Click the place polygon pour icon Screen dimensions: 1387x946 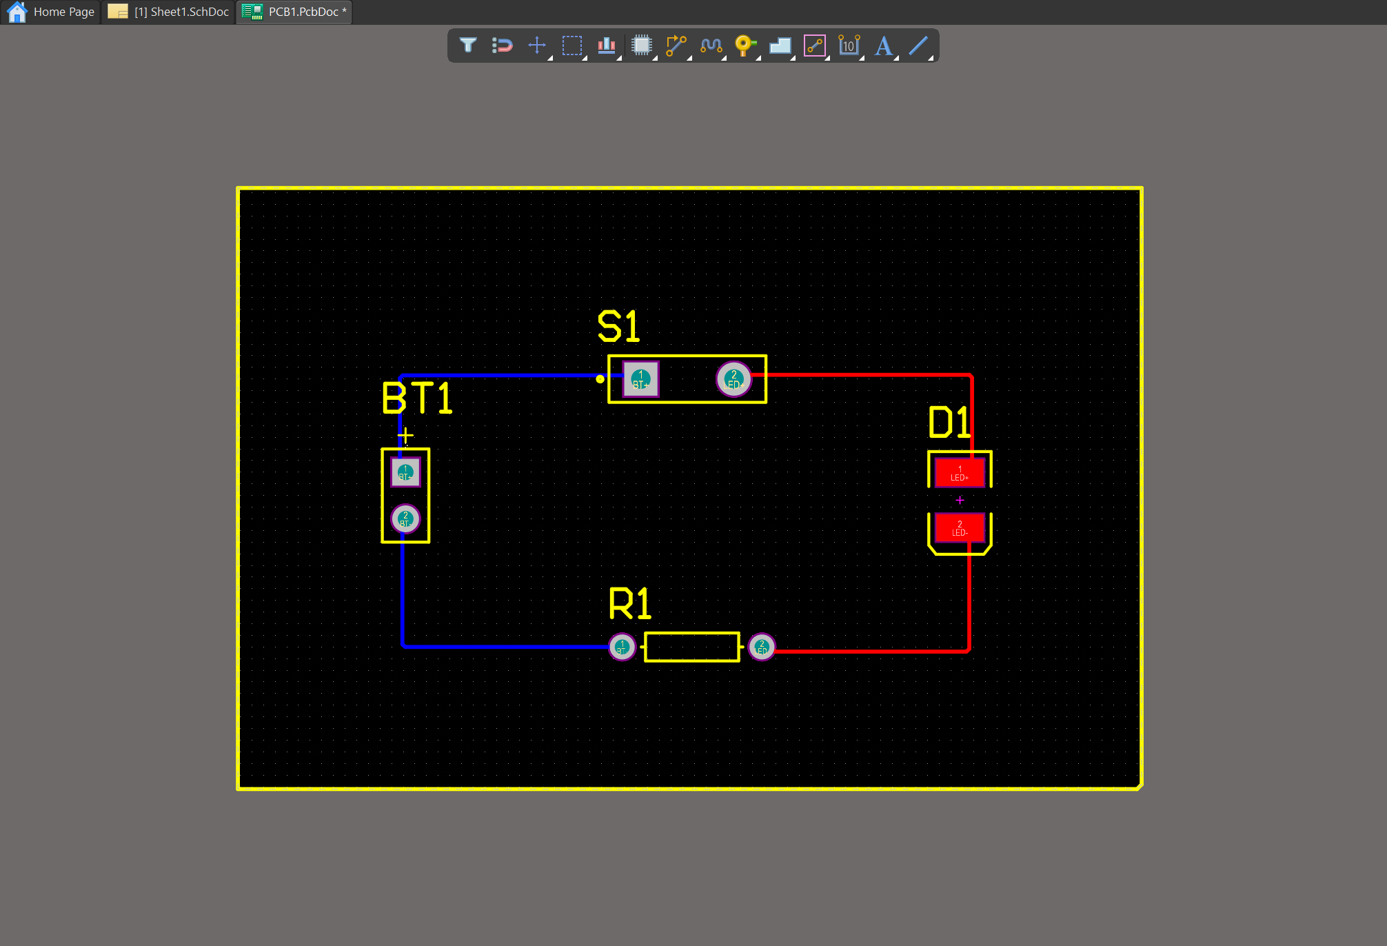pyautogui.click(x=780, y=46)
